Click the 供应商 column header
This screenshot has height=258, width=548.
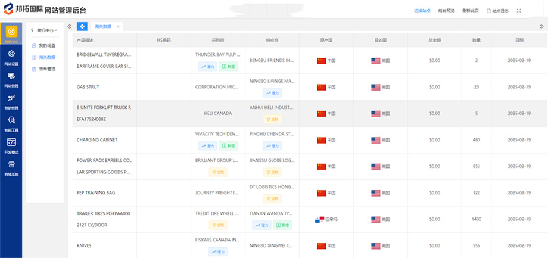pos(272,40)
